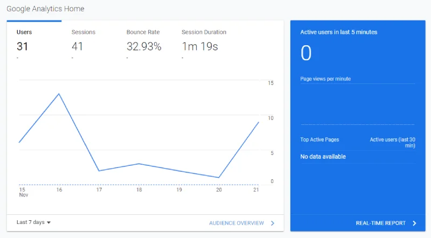Click the chevron arrow beside Real-Time Report
This screenshot has width=431, height=238.
414,223
